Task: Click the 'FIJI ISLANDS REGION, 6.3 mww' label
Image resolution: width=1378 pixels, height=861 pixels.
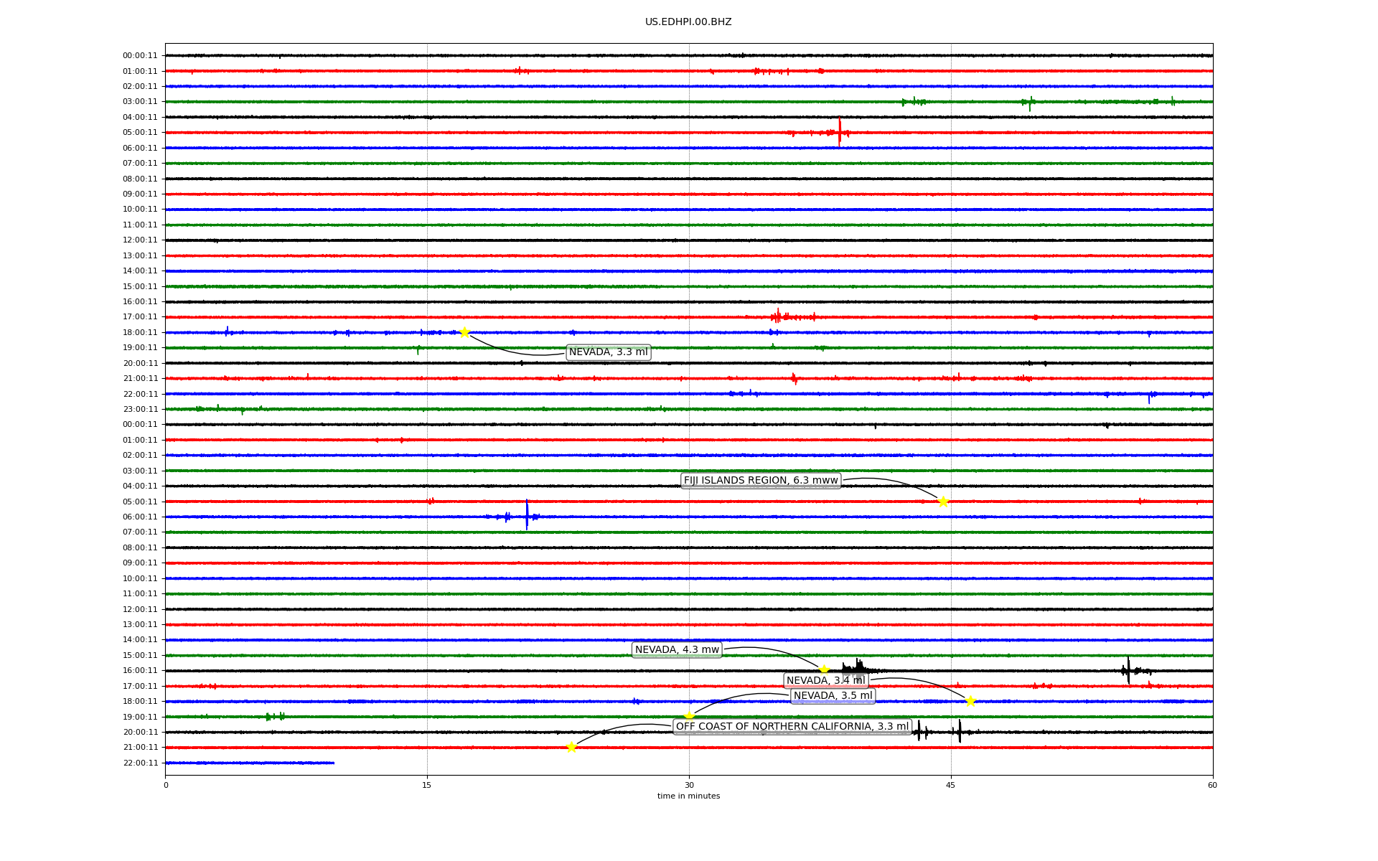Action: point(760,481)
